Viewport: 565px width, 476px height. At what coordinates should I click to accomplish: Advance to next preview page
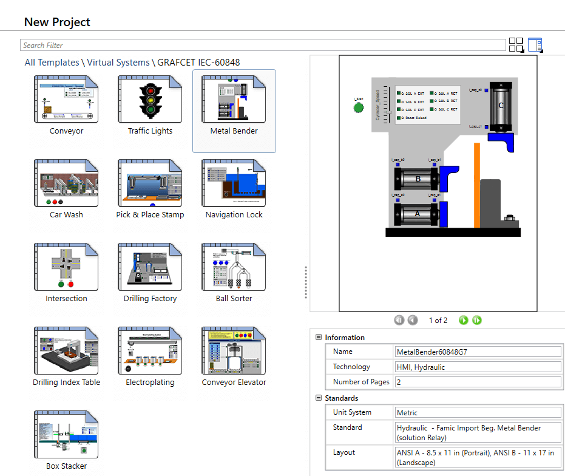tap(464, 320)
